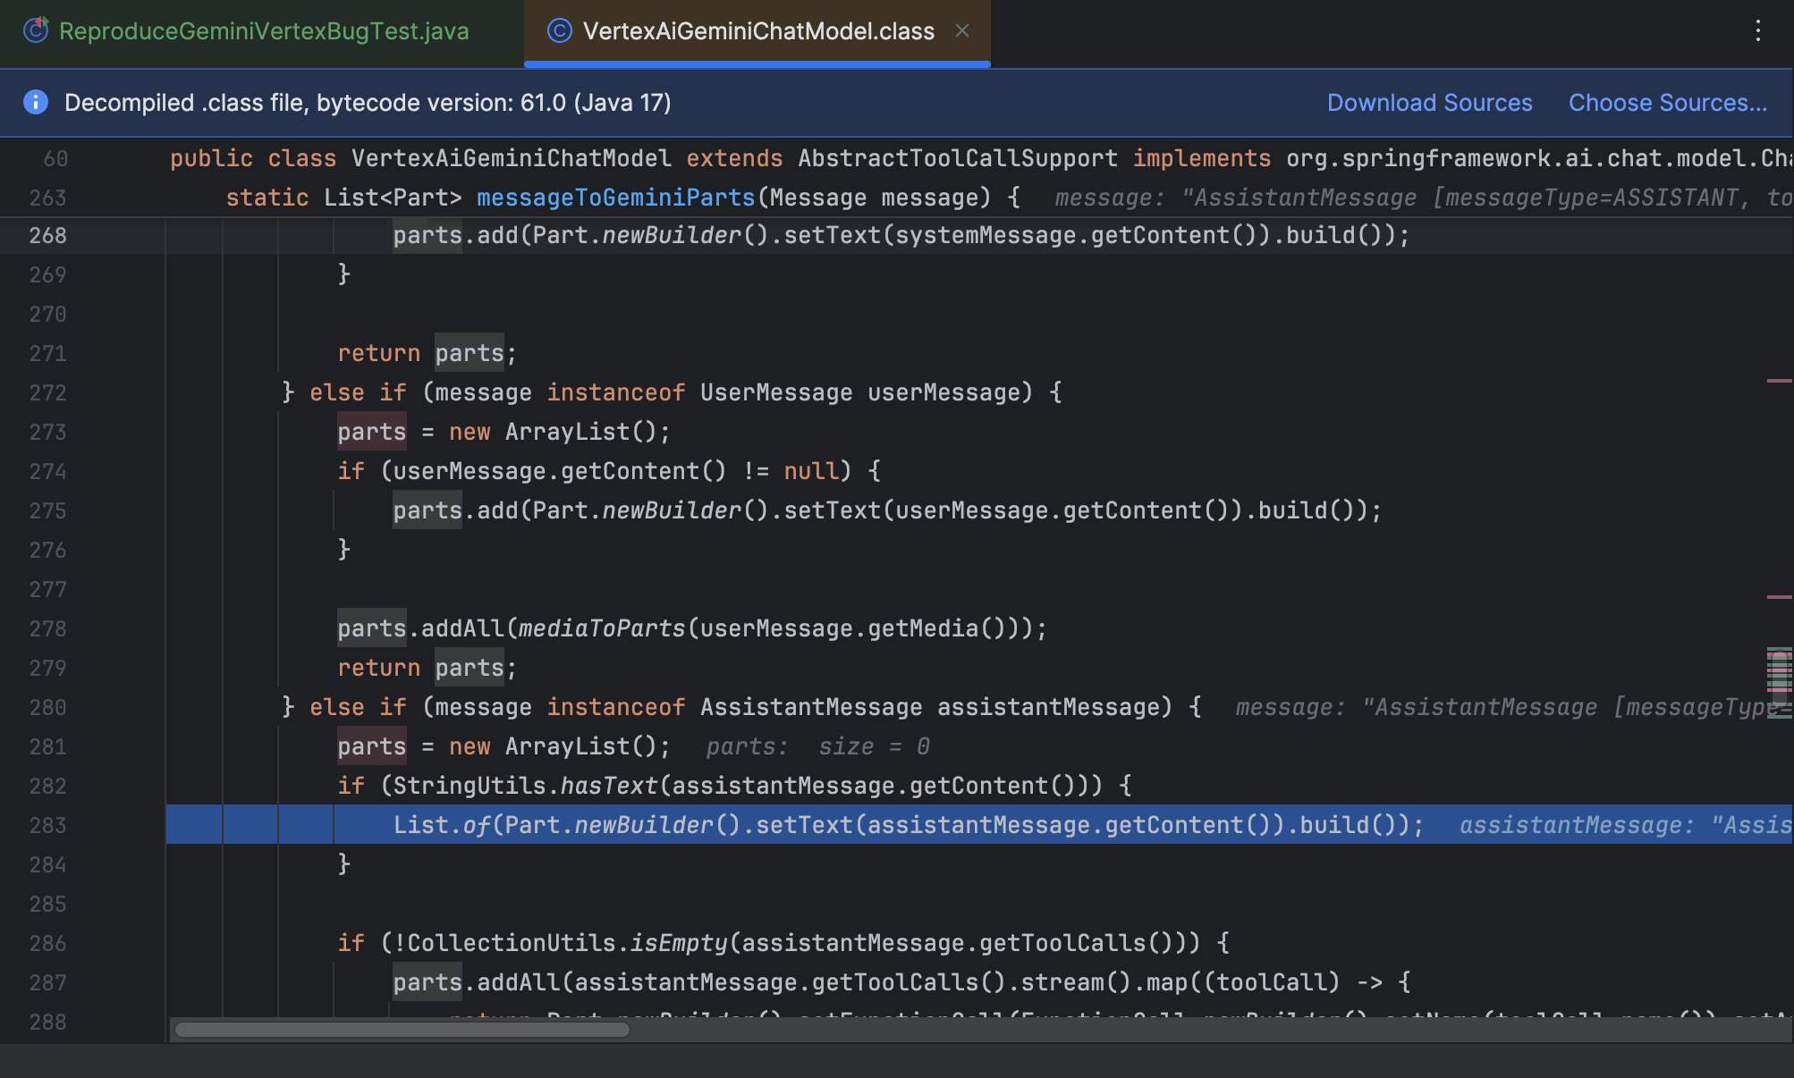1794x1078 pixels.
Task: Click 'List.of' on highlighted line 283
Action: [442, 825]
